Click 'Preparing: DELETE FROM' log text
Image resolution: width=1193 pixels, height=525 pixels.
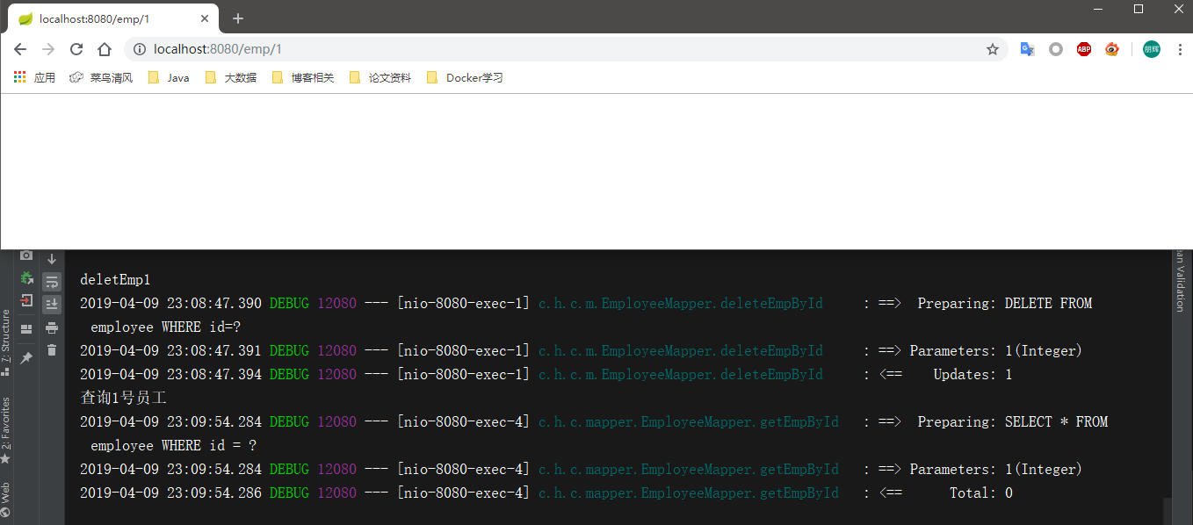[1005, 303]
